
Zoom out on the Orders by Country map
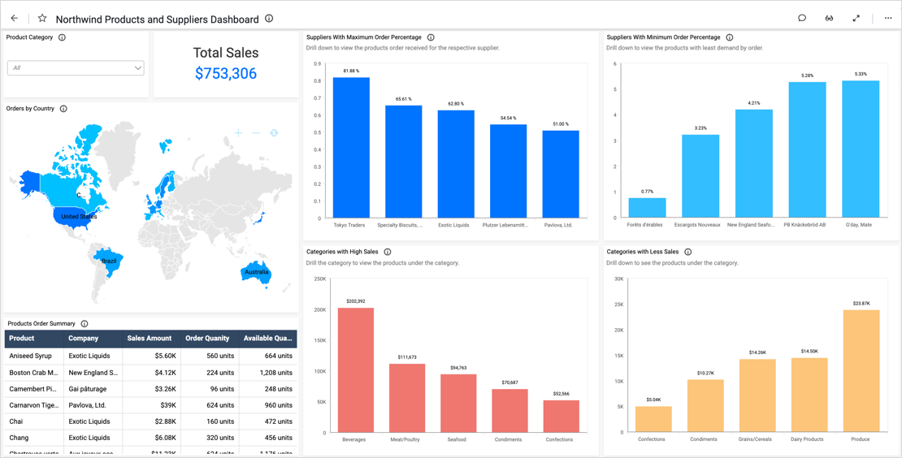[x=256, y=132]
